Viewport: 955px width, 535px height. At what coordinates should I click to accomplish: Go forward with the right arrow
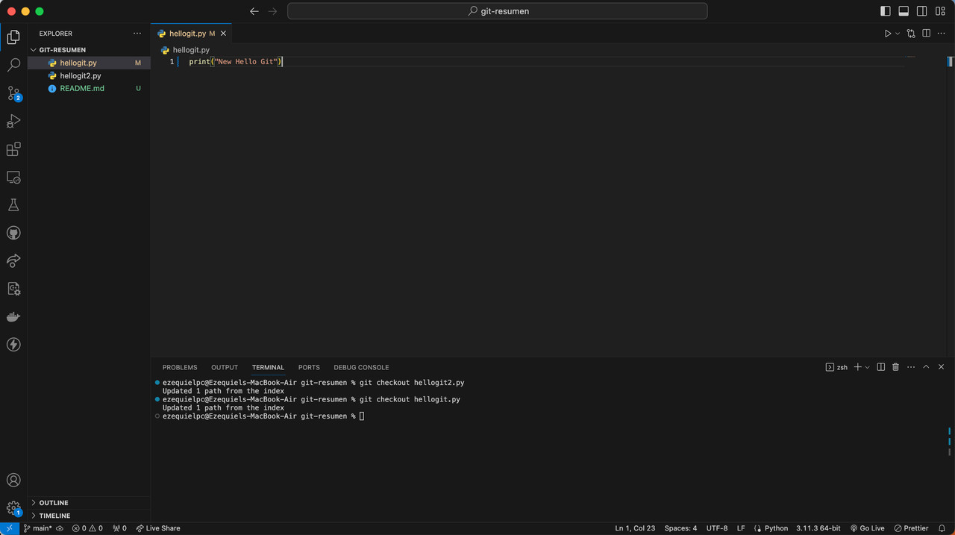[x=272, y=11]
